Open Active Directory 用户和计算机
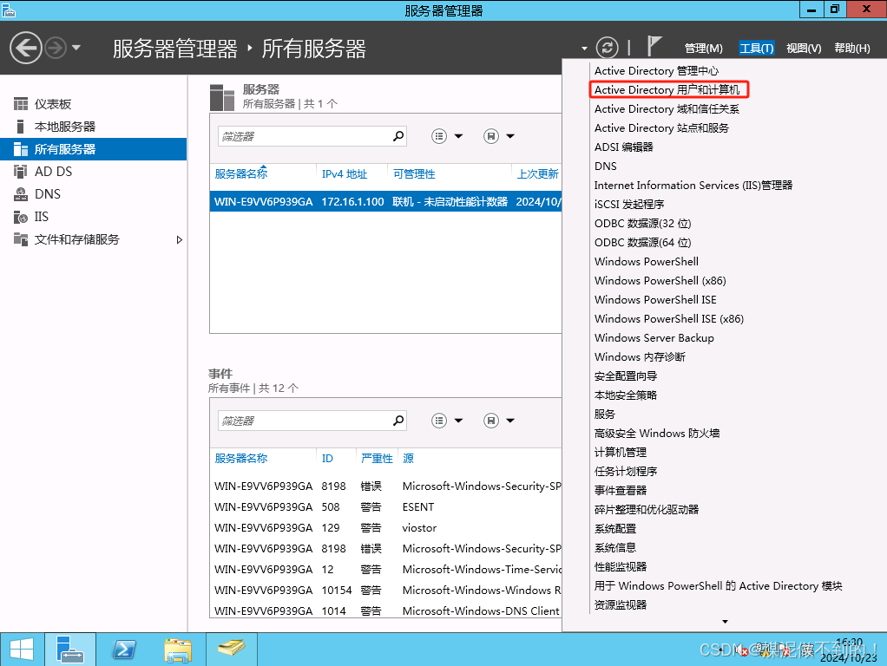This screenshot has height=666, width=887. (667, 90)
